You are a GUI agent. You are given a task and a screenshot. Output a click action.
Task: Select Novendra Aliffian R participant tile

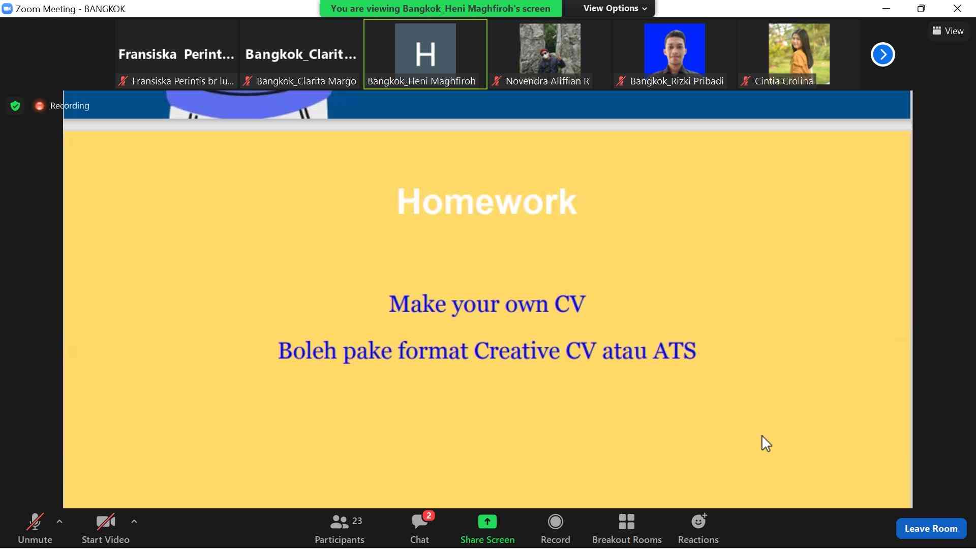click(x=550, y=53)
